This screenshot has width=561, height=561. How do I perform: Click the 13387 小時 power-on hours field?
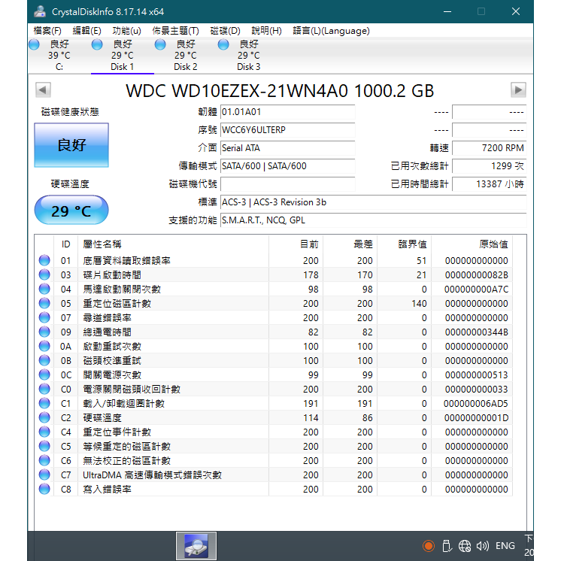(490, 184)
